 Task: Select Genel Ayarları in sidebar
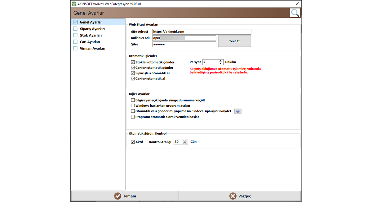click(x=91, y=22)
